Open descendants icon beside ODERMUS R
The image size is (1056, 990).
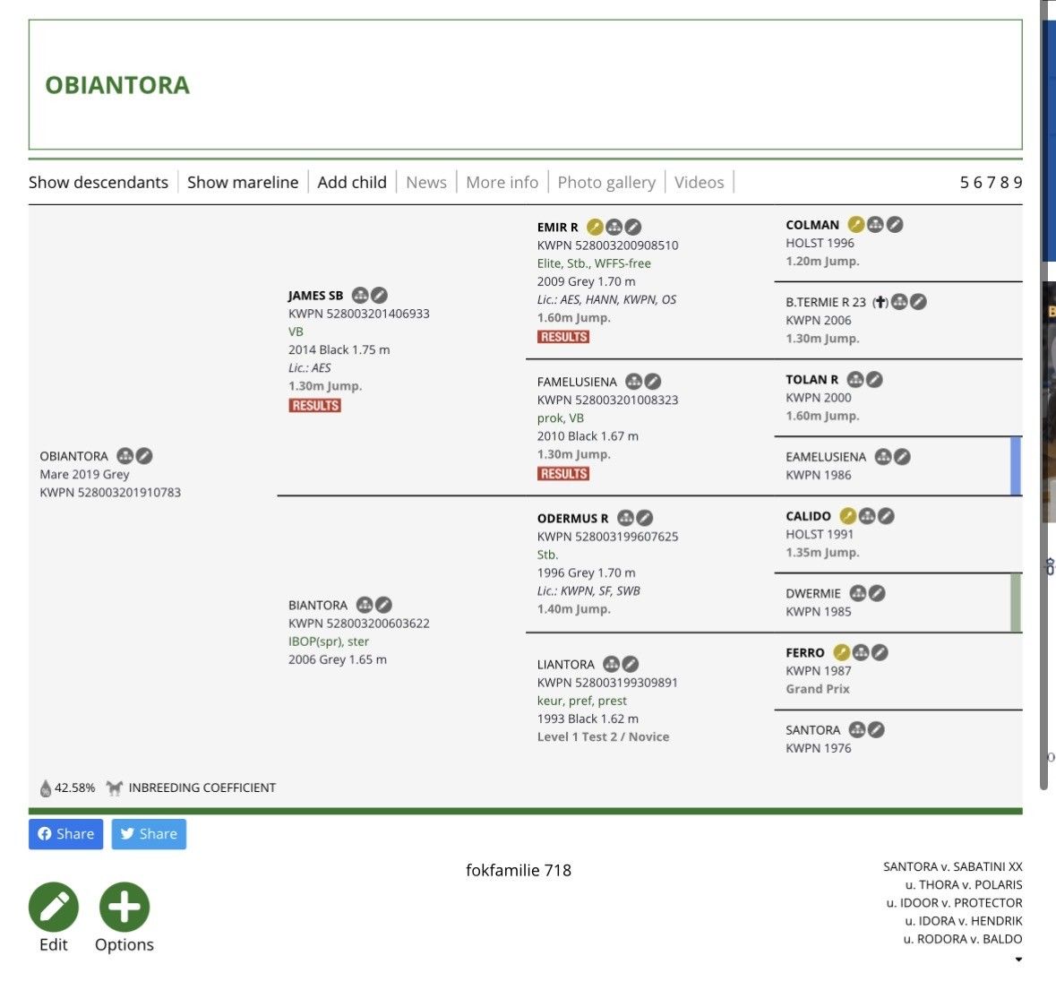(626, 518)
